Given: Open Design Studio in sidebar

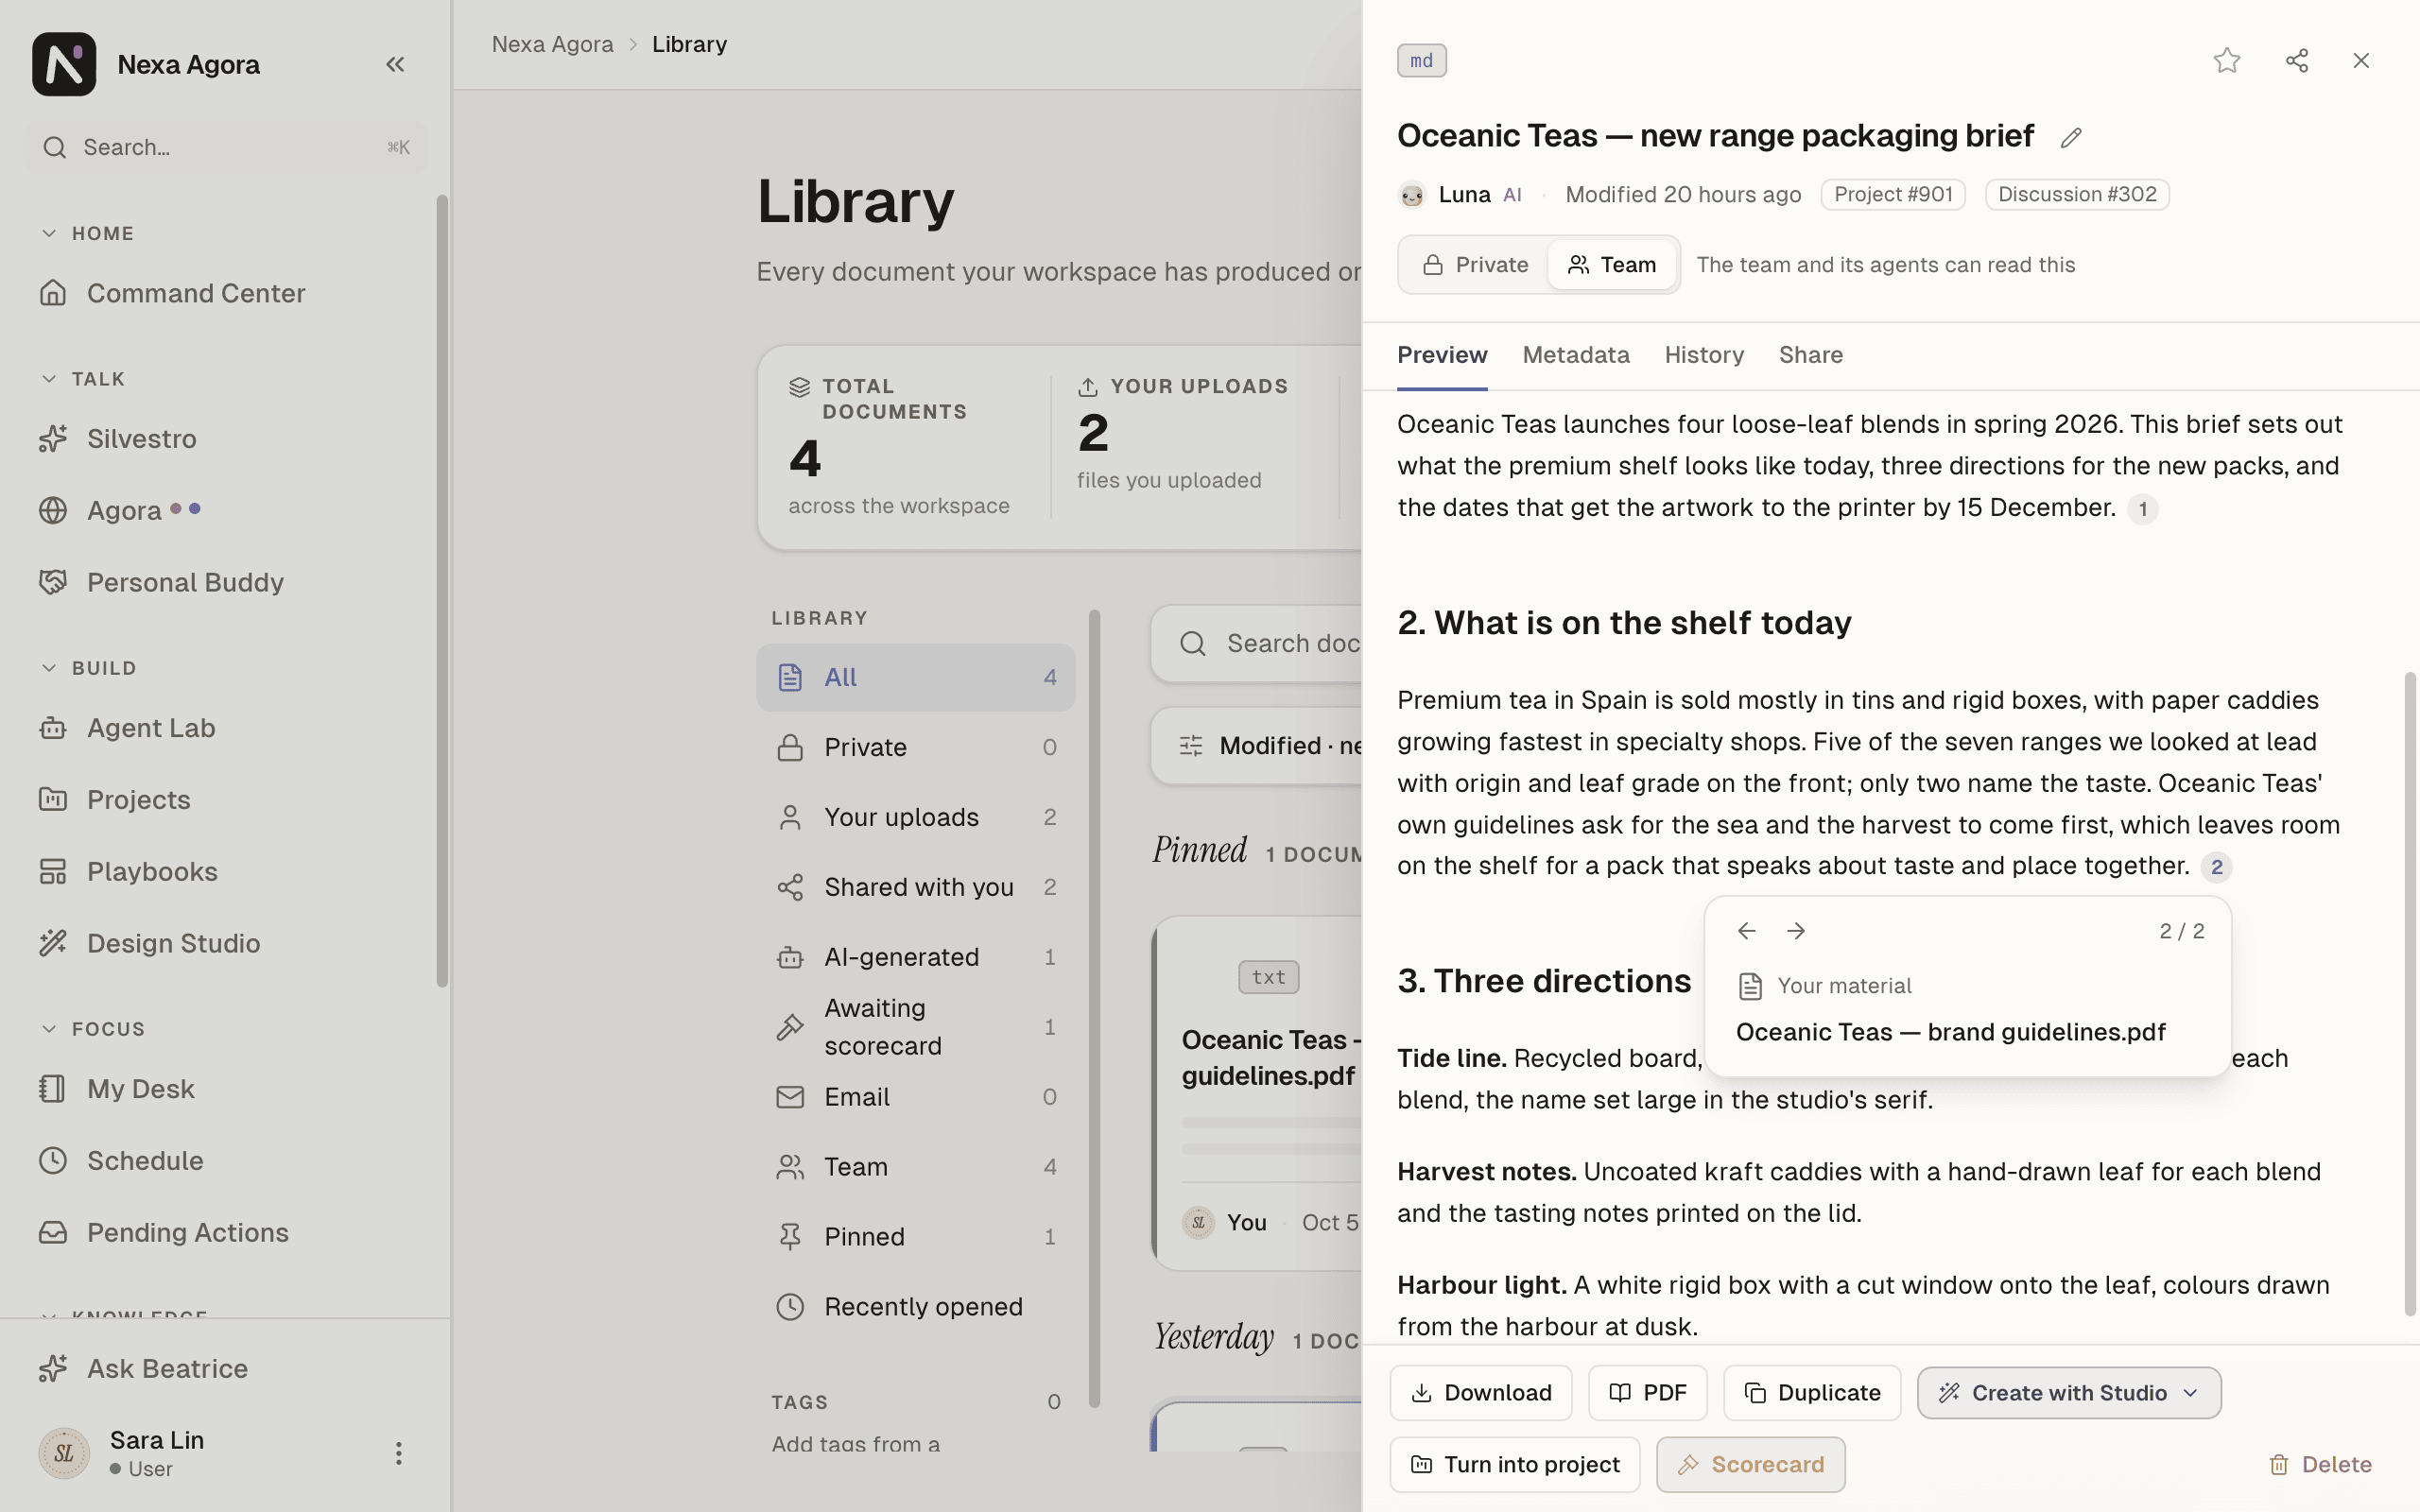Looking at the screenshot, I should click(x=226, y=943).
